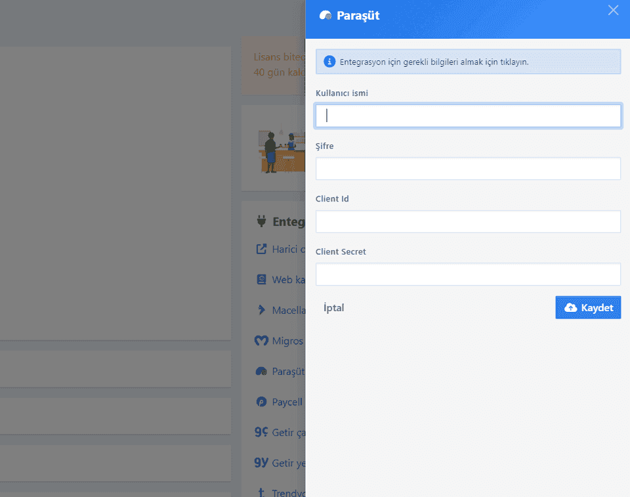Screen dimensions: 630x497
Task: Open the Migros integration entry
Action: point(287,341)
